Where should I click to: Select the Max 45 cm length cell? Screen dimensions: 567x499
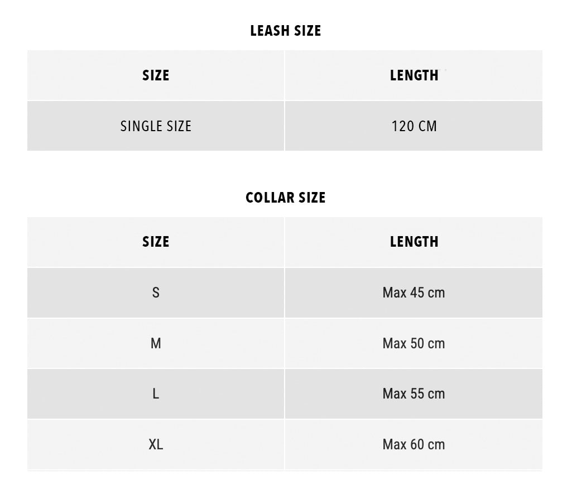[414, 292]
